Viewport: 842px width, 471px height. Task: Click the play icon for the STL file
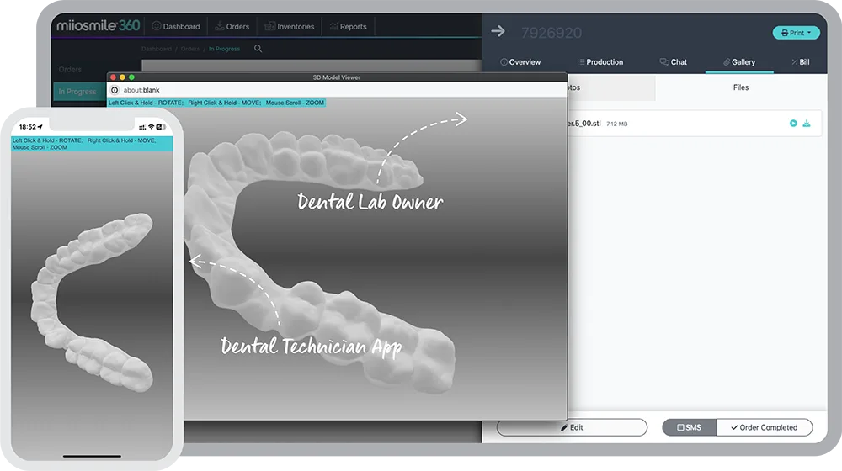tap(793, 124)
